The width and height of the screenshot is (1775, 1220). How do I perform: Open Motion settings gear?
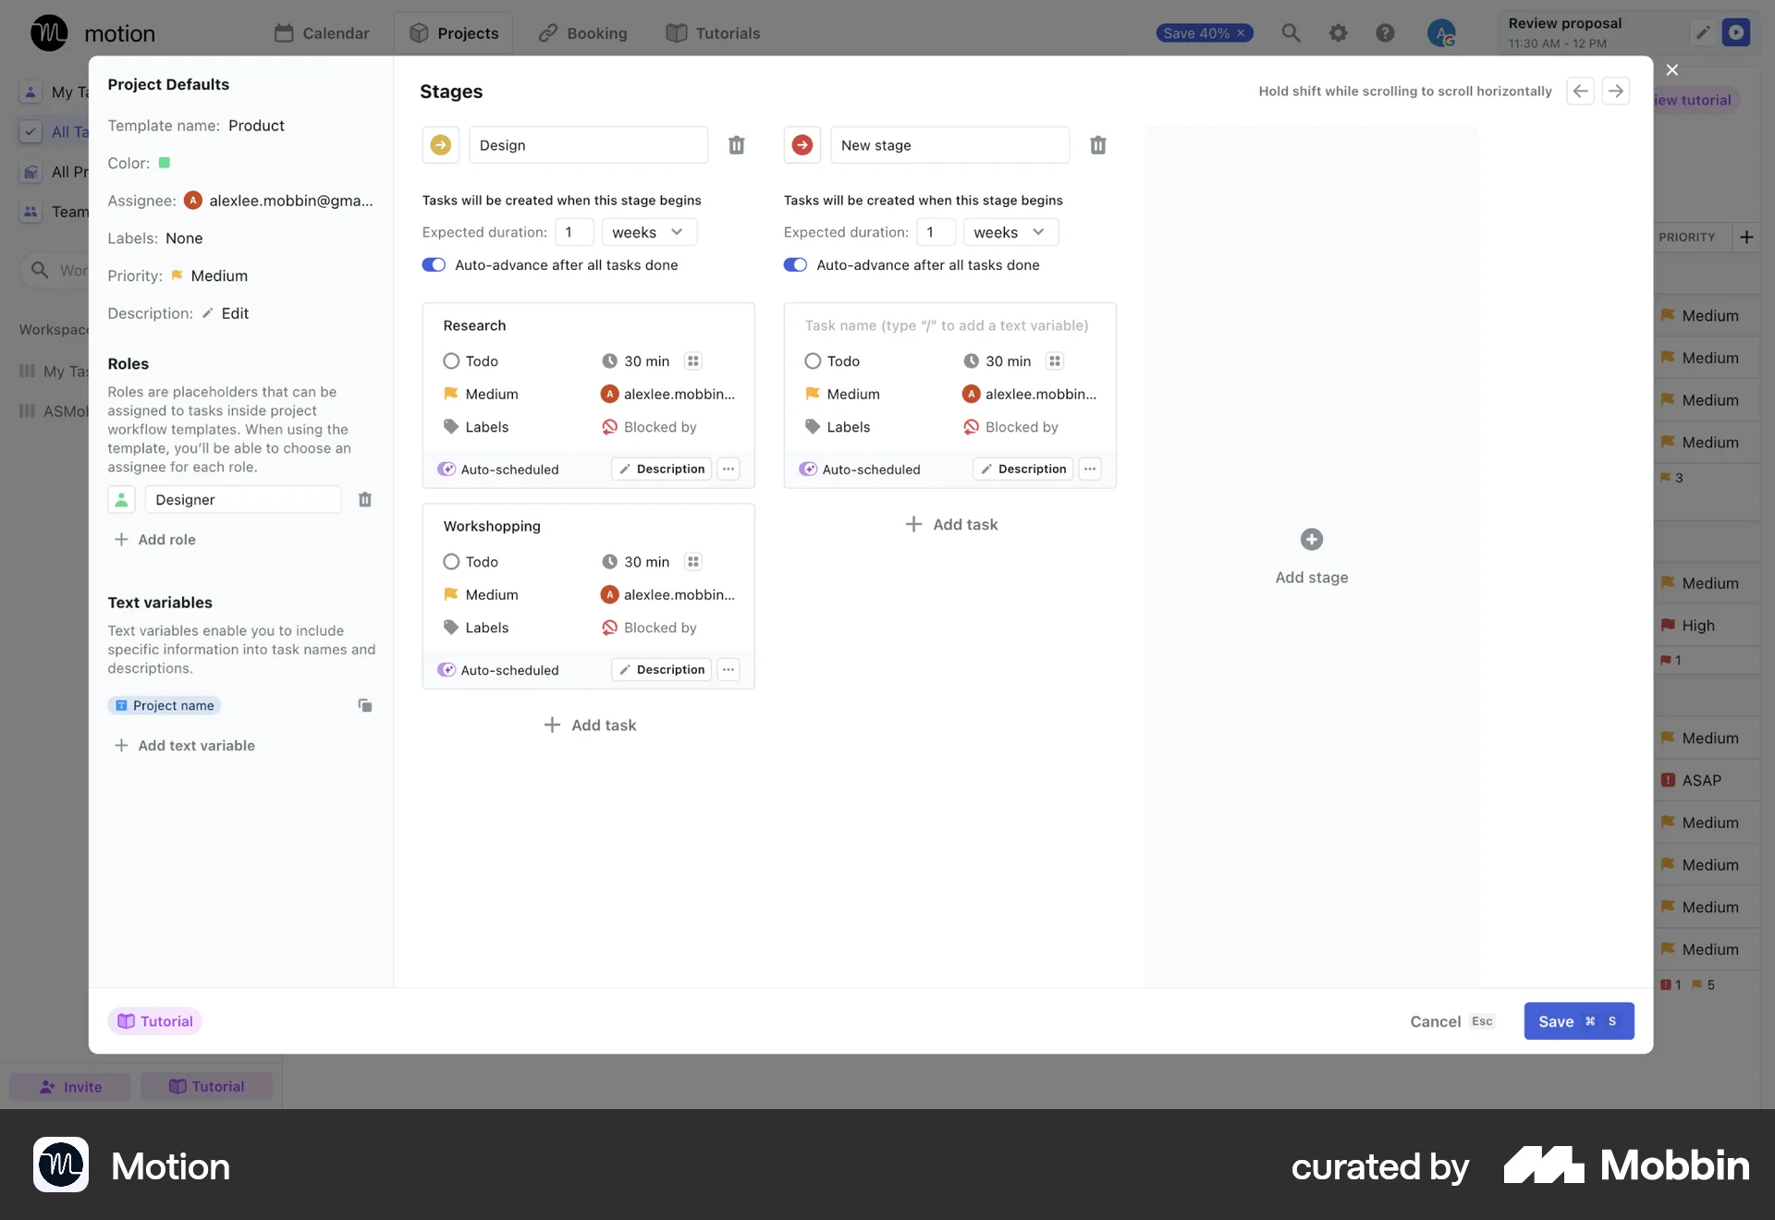coord(1339,32)
